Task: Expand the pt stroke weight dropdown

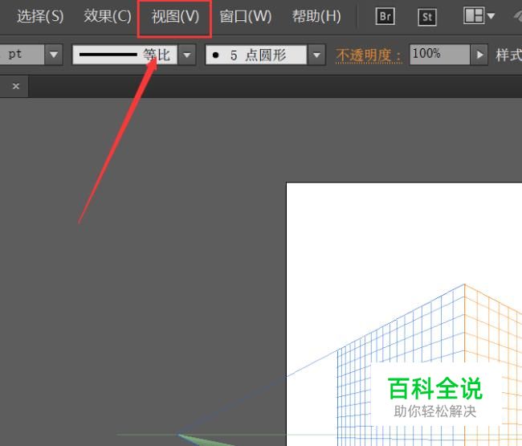Action: (54, 55)
